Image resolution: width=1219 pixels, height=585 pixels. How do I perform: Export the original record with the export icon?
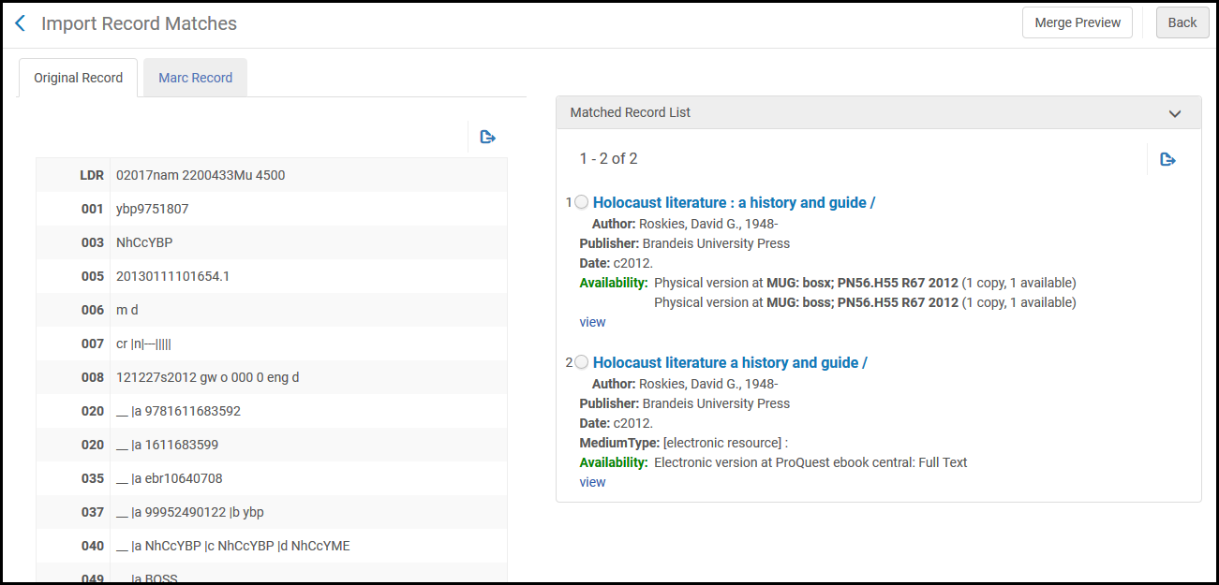[x=487, y=138]
